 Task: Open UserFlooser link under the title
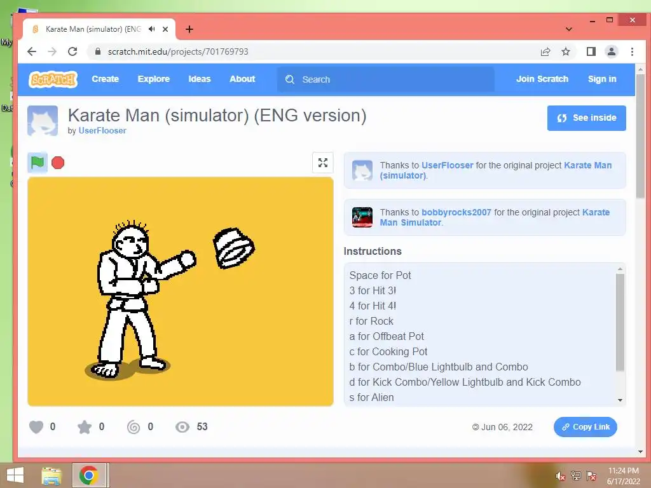pyautogui.click(x=102, y=130)
